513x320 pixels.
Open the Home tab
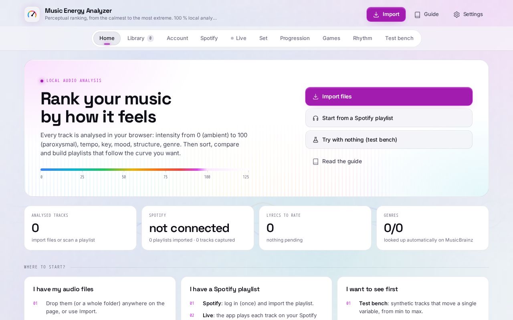pyautogui.click(x=107, y=38)
